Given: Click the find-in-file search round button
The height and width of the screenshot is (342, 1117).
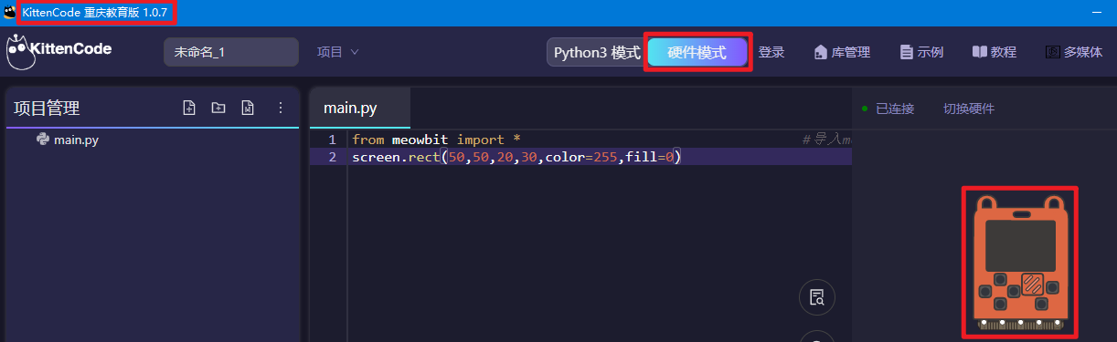Looking at the screenshot, I should pos(816,297).
